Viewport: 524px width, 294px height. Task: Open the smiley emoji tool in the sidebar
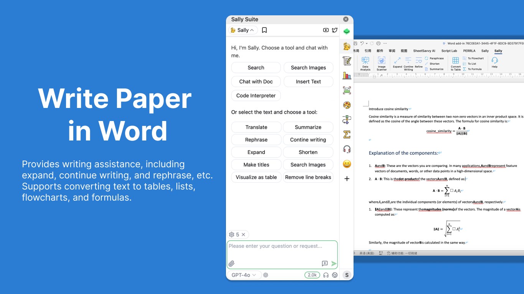(x=347, y=164)
